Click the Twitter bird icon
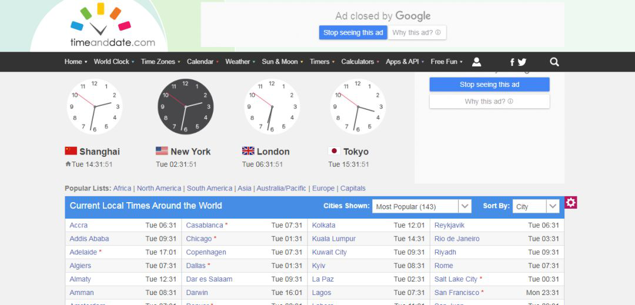 522,62
